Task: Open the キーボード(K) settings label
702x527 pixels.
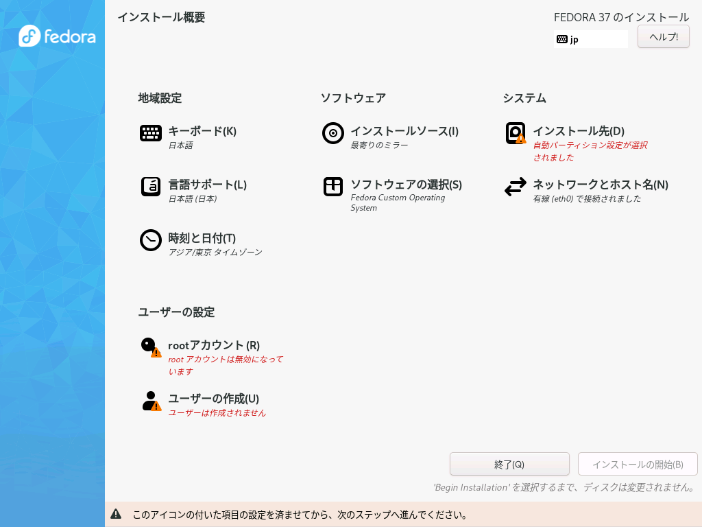Action: point(202,131)
